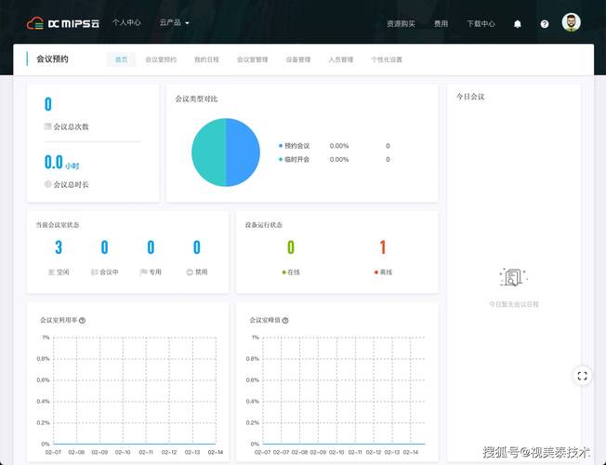
Task: Click the 会议总时长 clock icon
Action: 48,184
